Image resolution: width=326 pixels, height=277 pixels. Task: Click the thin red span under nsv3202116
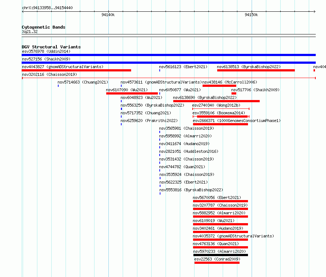[x=169, y=78]
